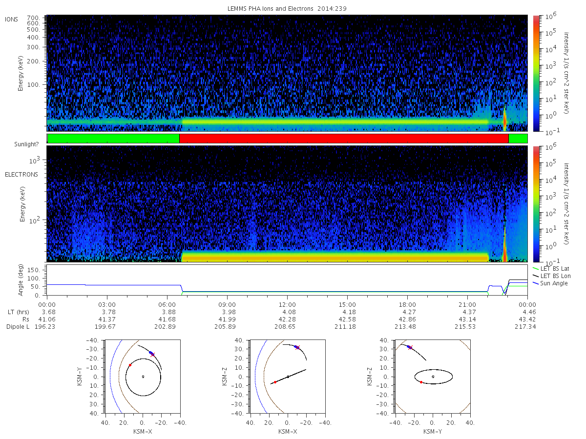Select the Rs value 41.06
The width and height of the screenshot is (586, 439).
(x=47, y=319)
